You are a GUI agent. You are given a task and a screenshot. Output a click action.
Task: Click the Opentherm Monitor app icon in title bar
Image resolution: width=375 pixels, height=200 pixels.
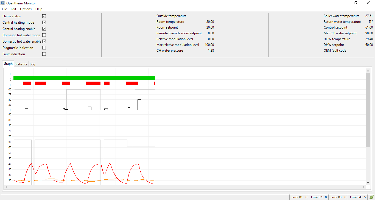click(3, 3)
